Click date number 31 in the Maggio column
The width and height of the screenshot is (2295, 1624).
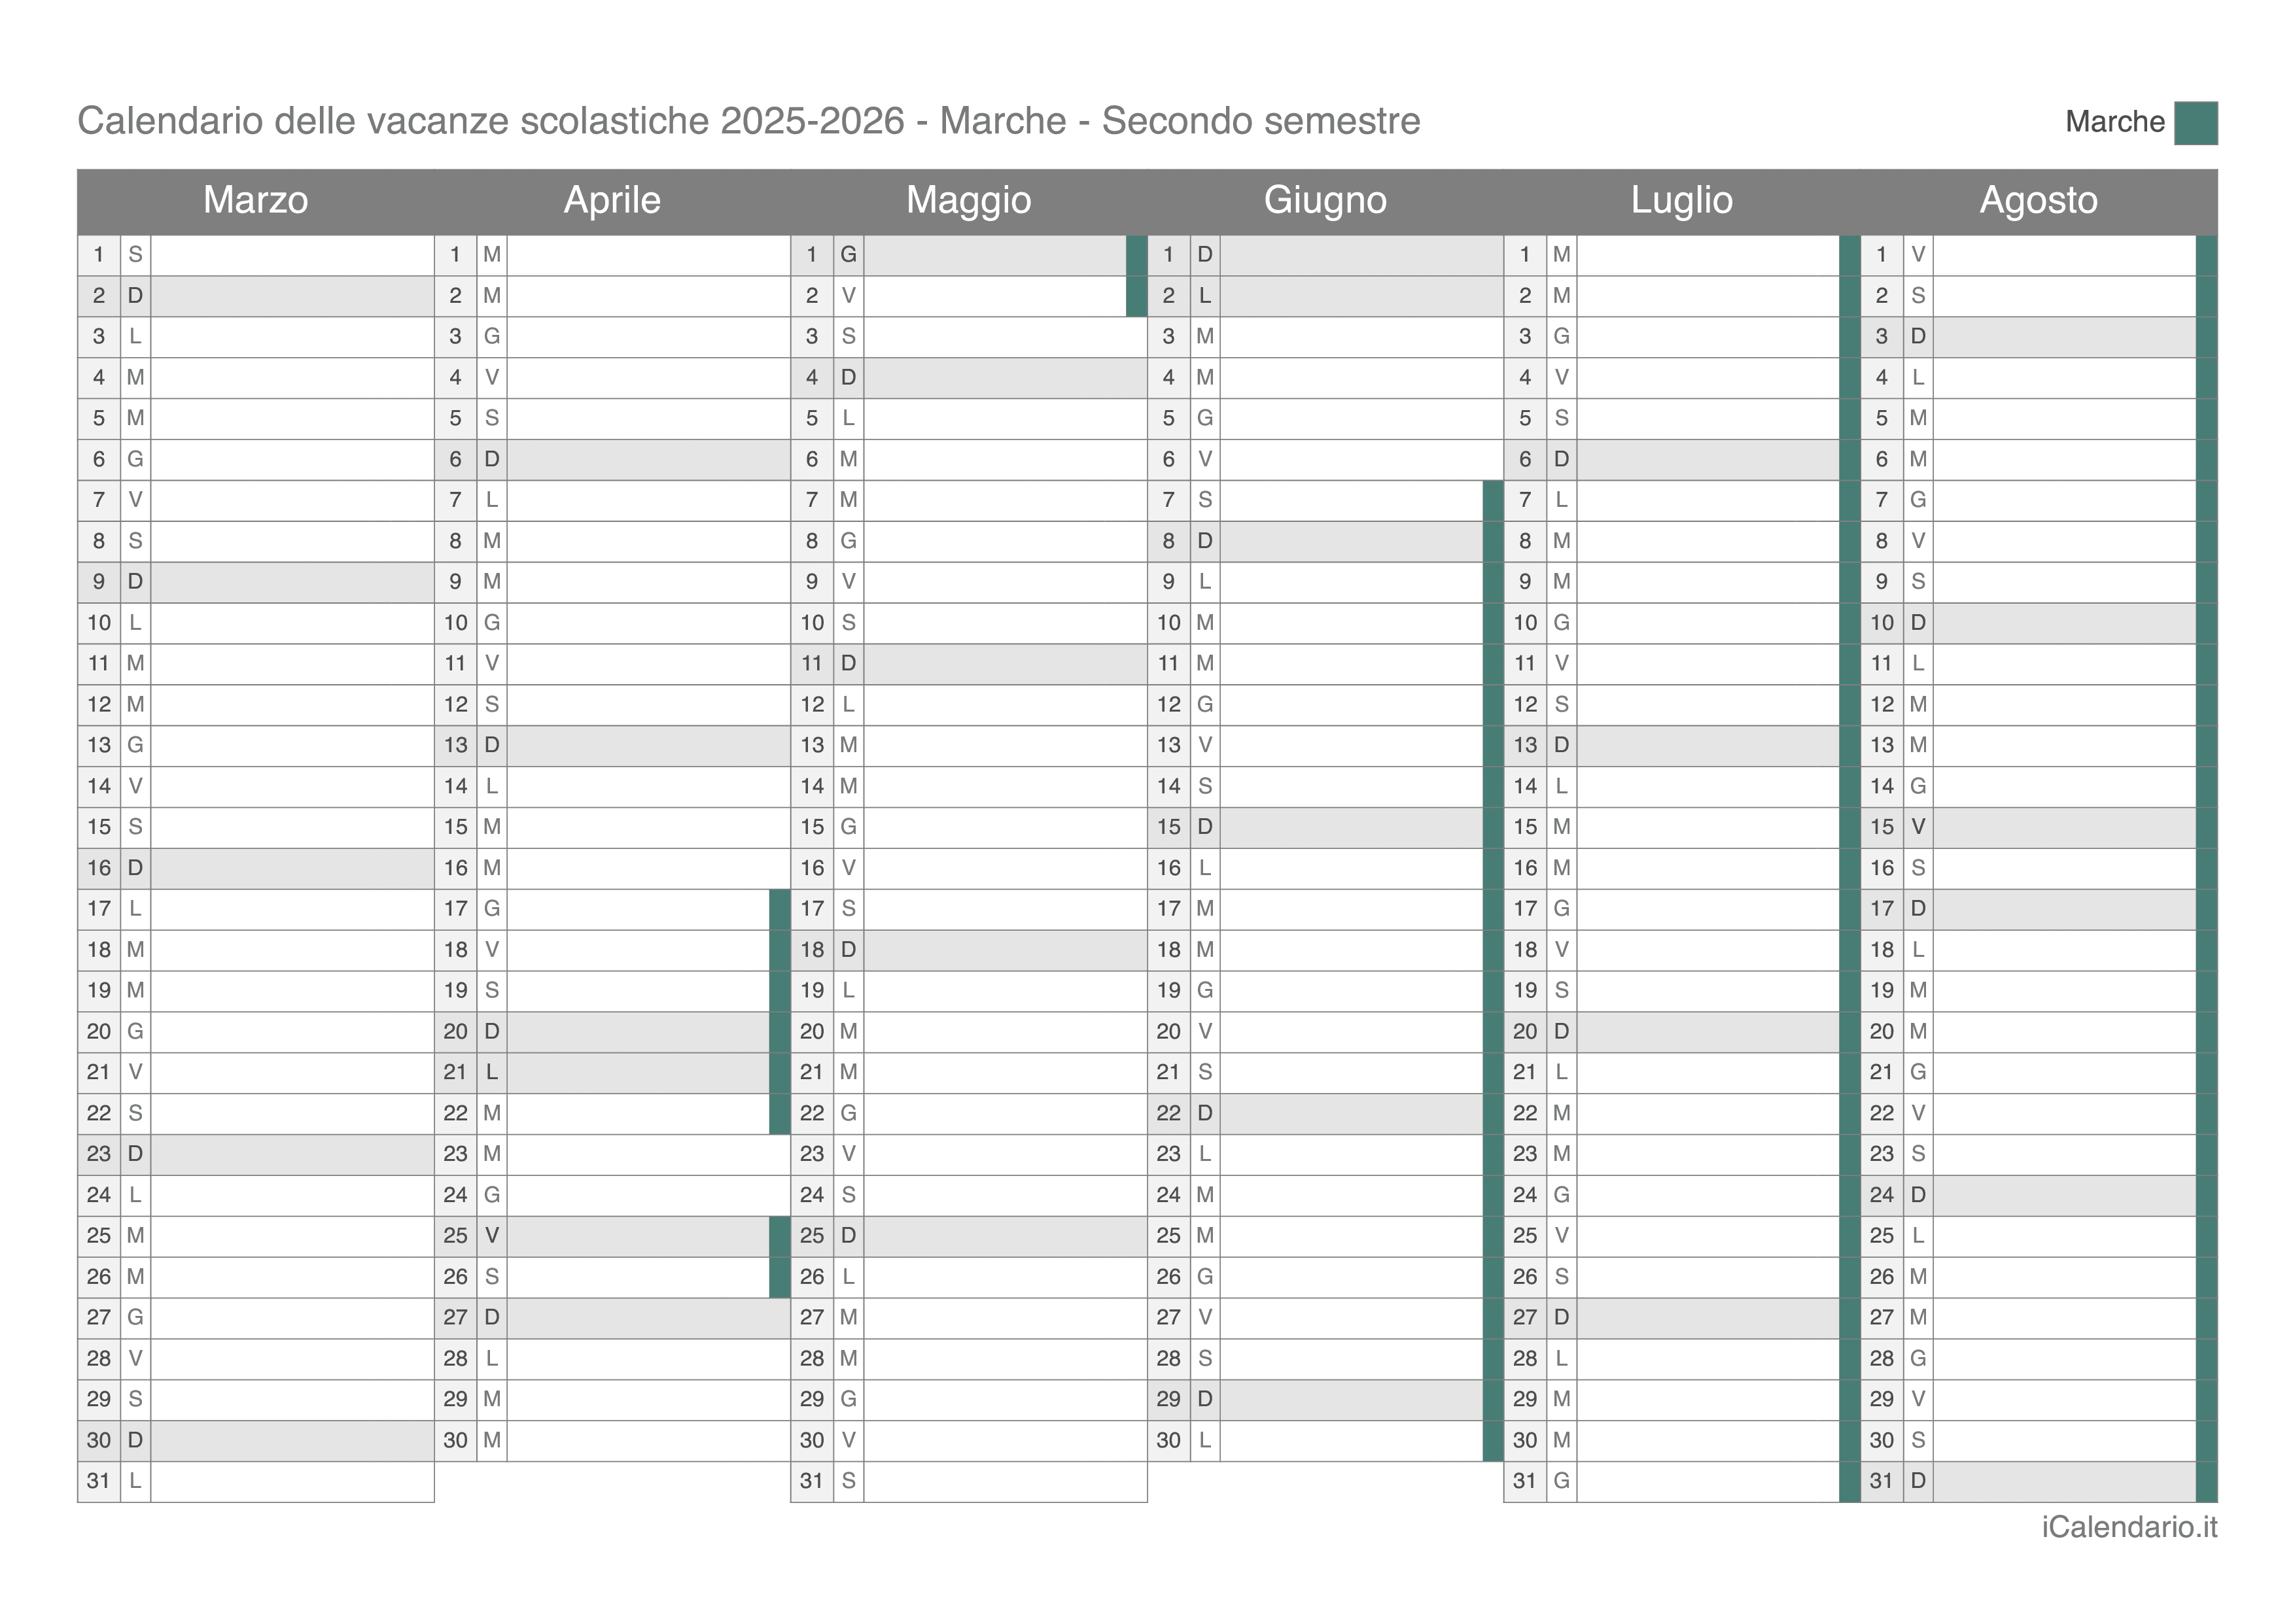(x=812, y=1481)
